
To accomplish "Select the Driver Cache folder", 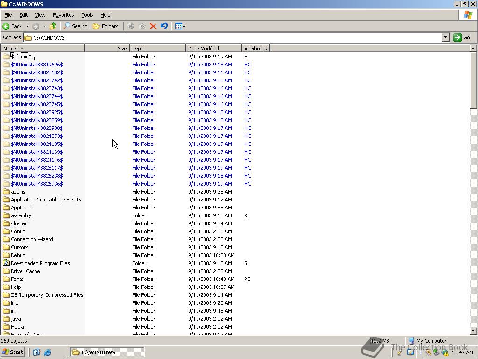I will coord(21,271).
